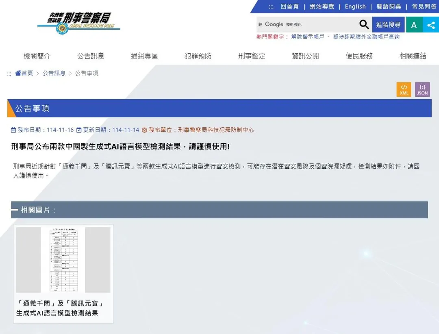The image size is (439, 334).
Task: Open the 公告訊息 menu
Action: 91,56
